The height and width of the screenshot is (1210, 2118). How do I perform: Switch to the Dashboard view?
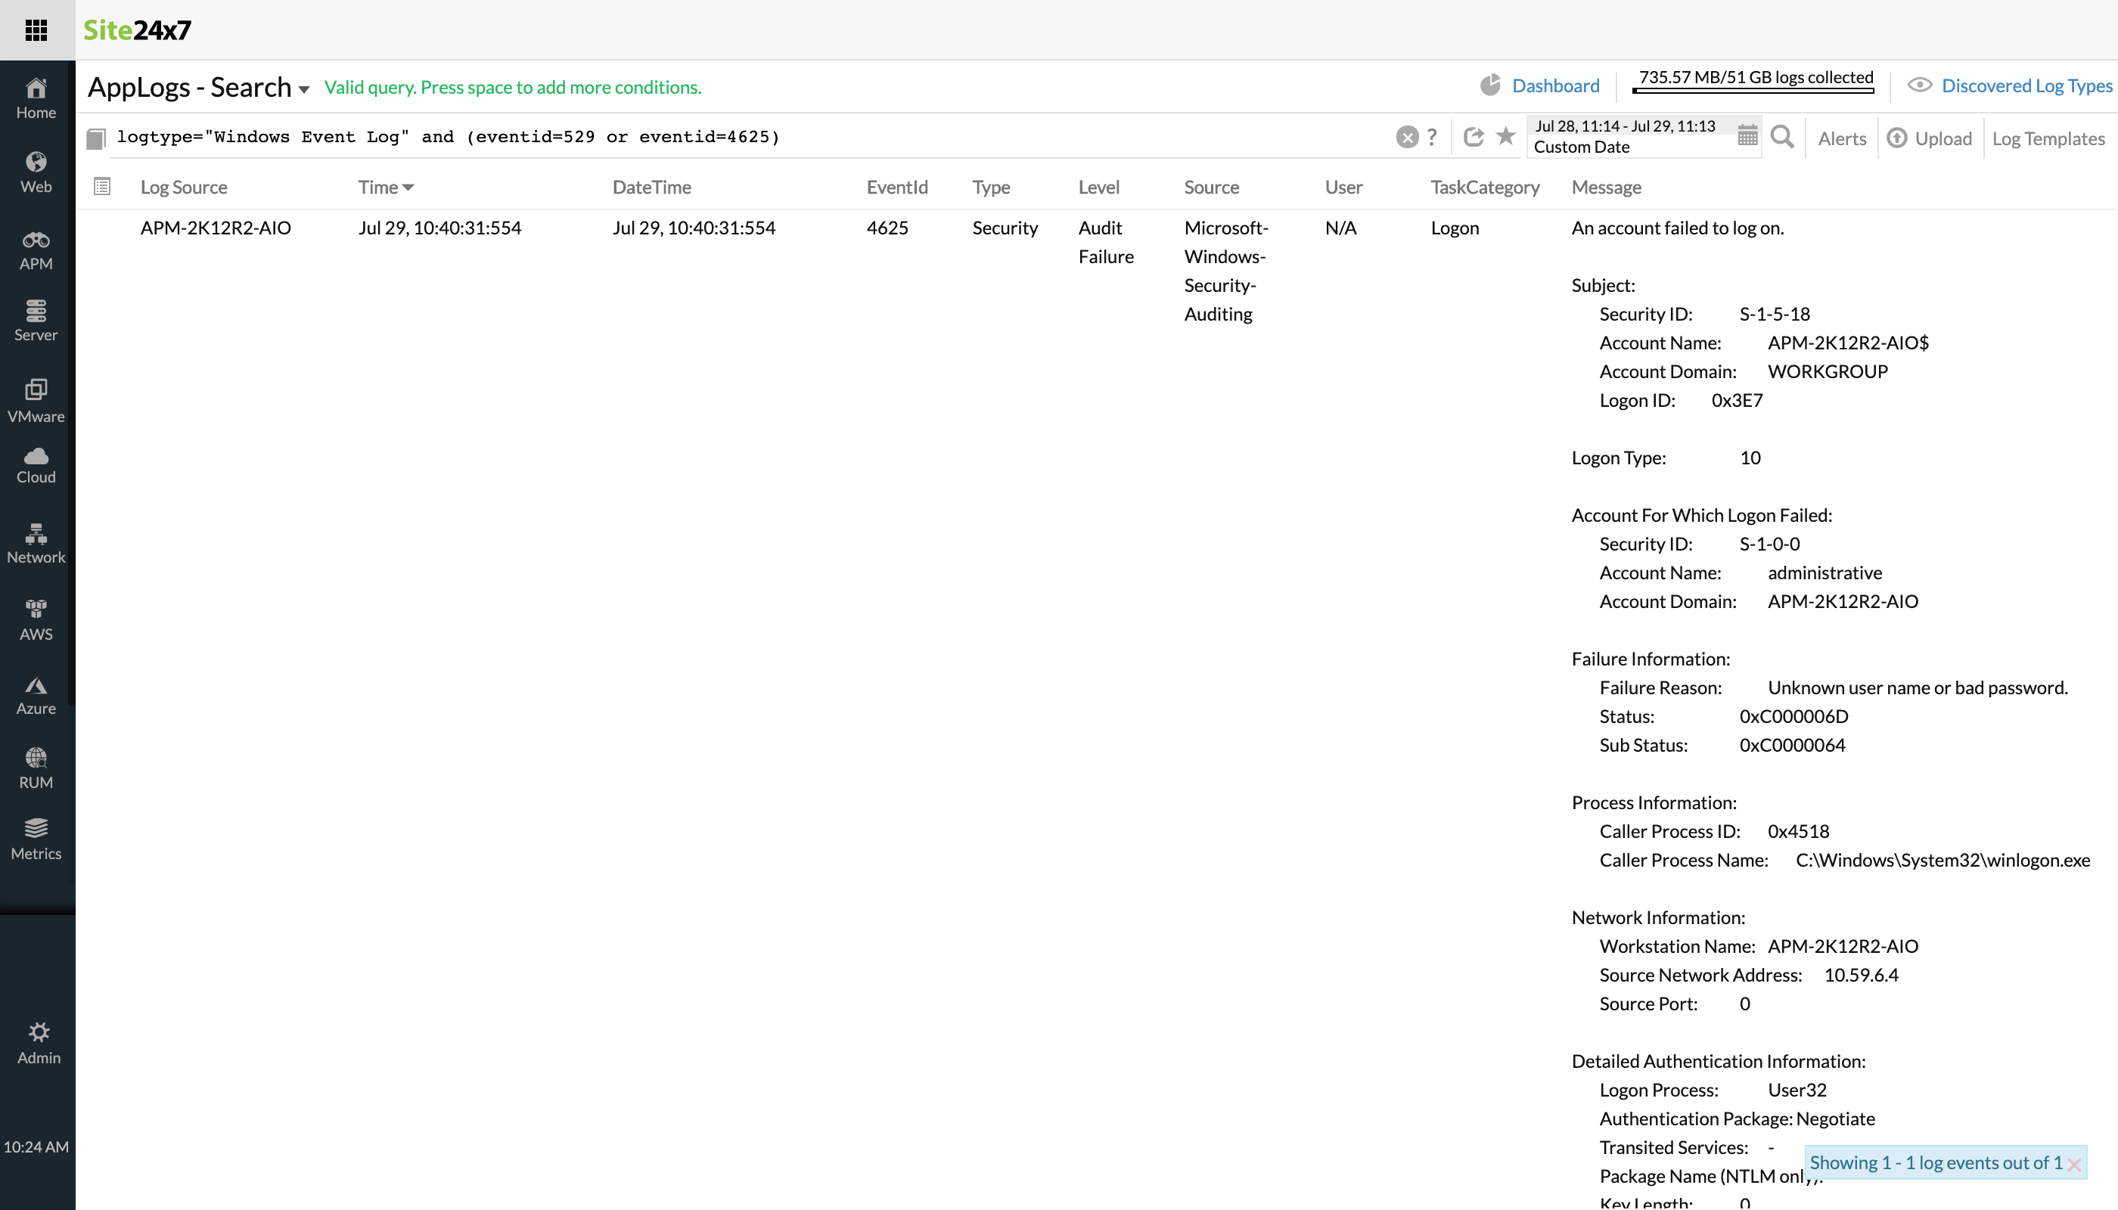click(x=1555, y=85)
